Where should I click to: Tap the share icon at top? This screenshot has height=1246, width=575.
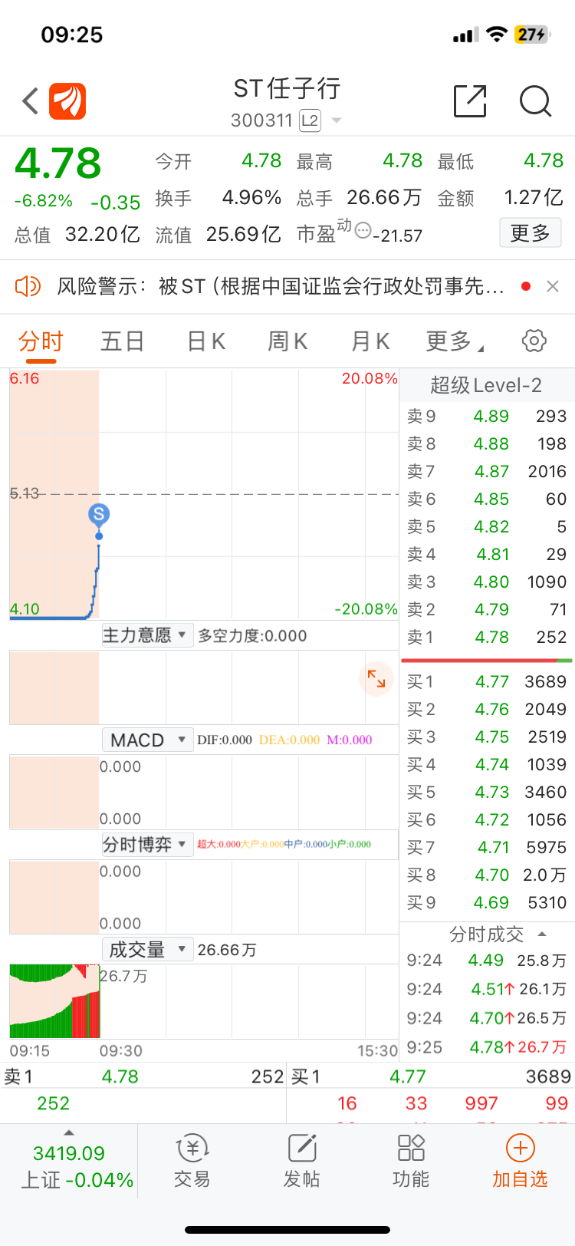(x=470, y=101)
